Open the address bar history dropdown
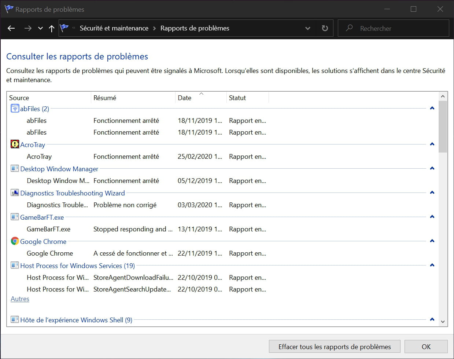 pyautogui.click(x=307, y=28)
